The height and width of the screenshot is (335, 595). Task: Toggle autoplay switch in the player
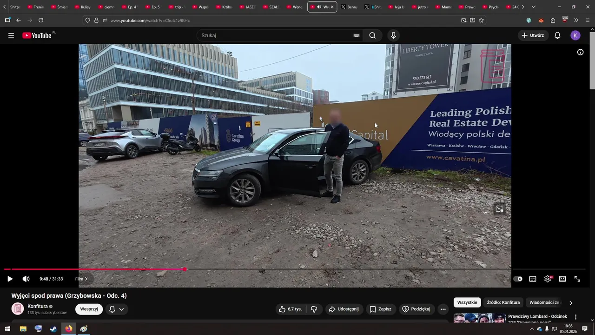(x=518, y=279)
